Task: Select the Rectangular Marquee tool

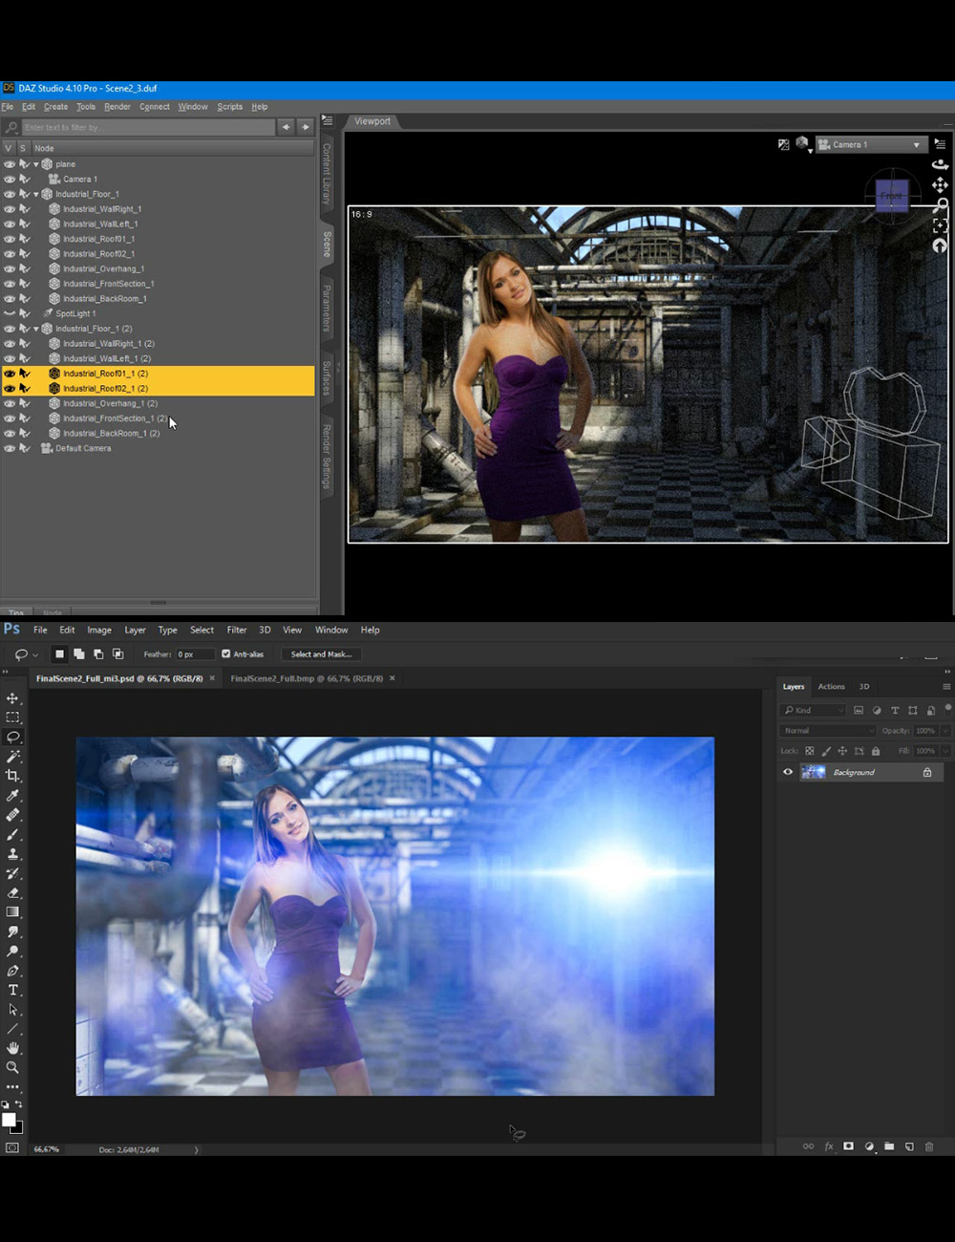Action: pyautogui.click(x=12, y=717)
